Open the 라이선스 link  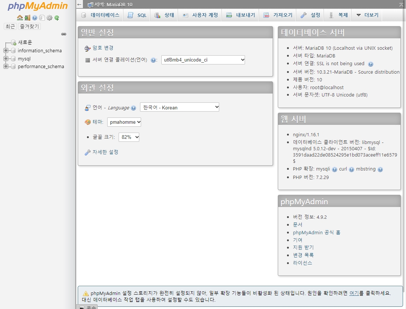pos(302,263)
